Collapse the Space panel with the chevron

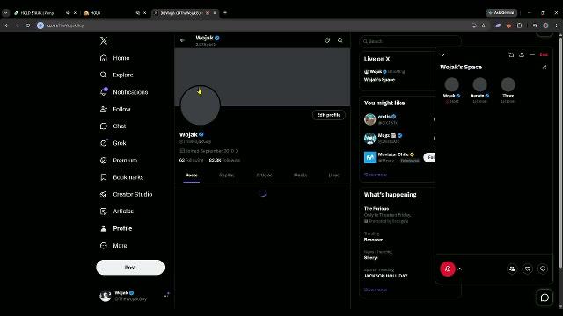442,54
